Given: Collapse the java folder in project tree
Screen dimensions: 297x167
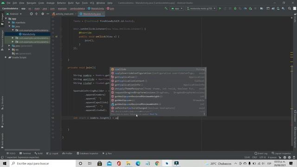Looking at the screenshot, I should (x=9, y=26).
